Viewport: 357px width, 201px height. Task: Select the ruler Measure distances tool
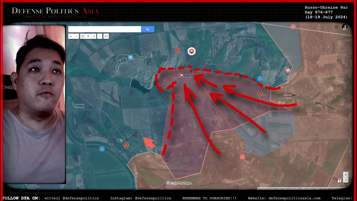click(x=106, y=36)
